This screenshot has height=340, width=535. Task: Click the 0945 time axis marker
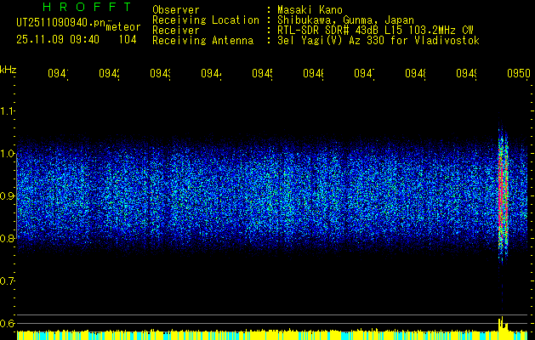[262, 74]
